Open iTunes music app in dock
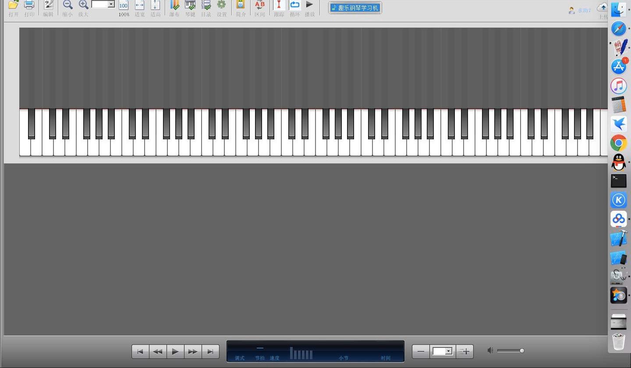The height and width of the screenshot is (368, 631). (619, 86)
